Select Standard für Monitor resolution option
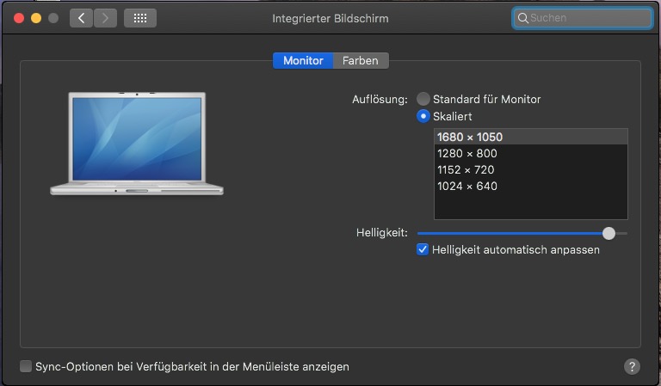The width and height of the screenshot is (661, 386). coord(423,99)
